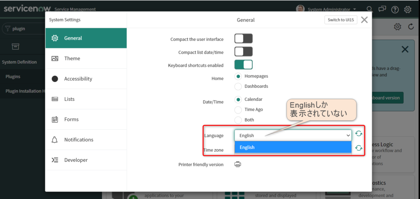The height and width of the screenshot is (199, 420).
Task: Select the Calendar date/time option
Action: click(x=238, y=99)
